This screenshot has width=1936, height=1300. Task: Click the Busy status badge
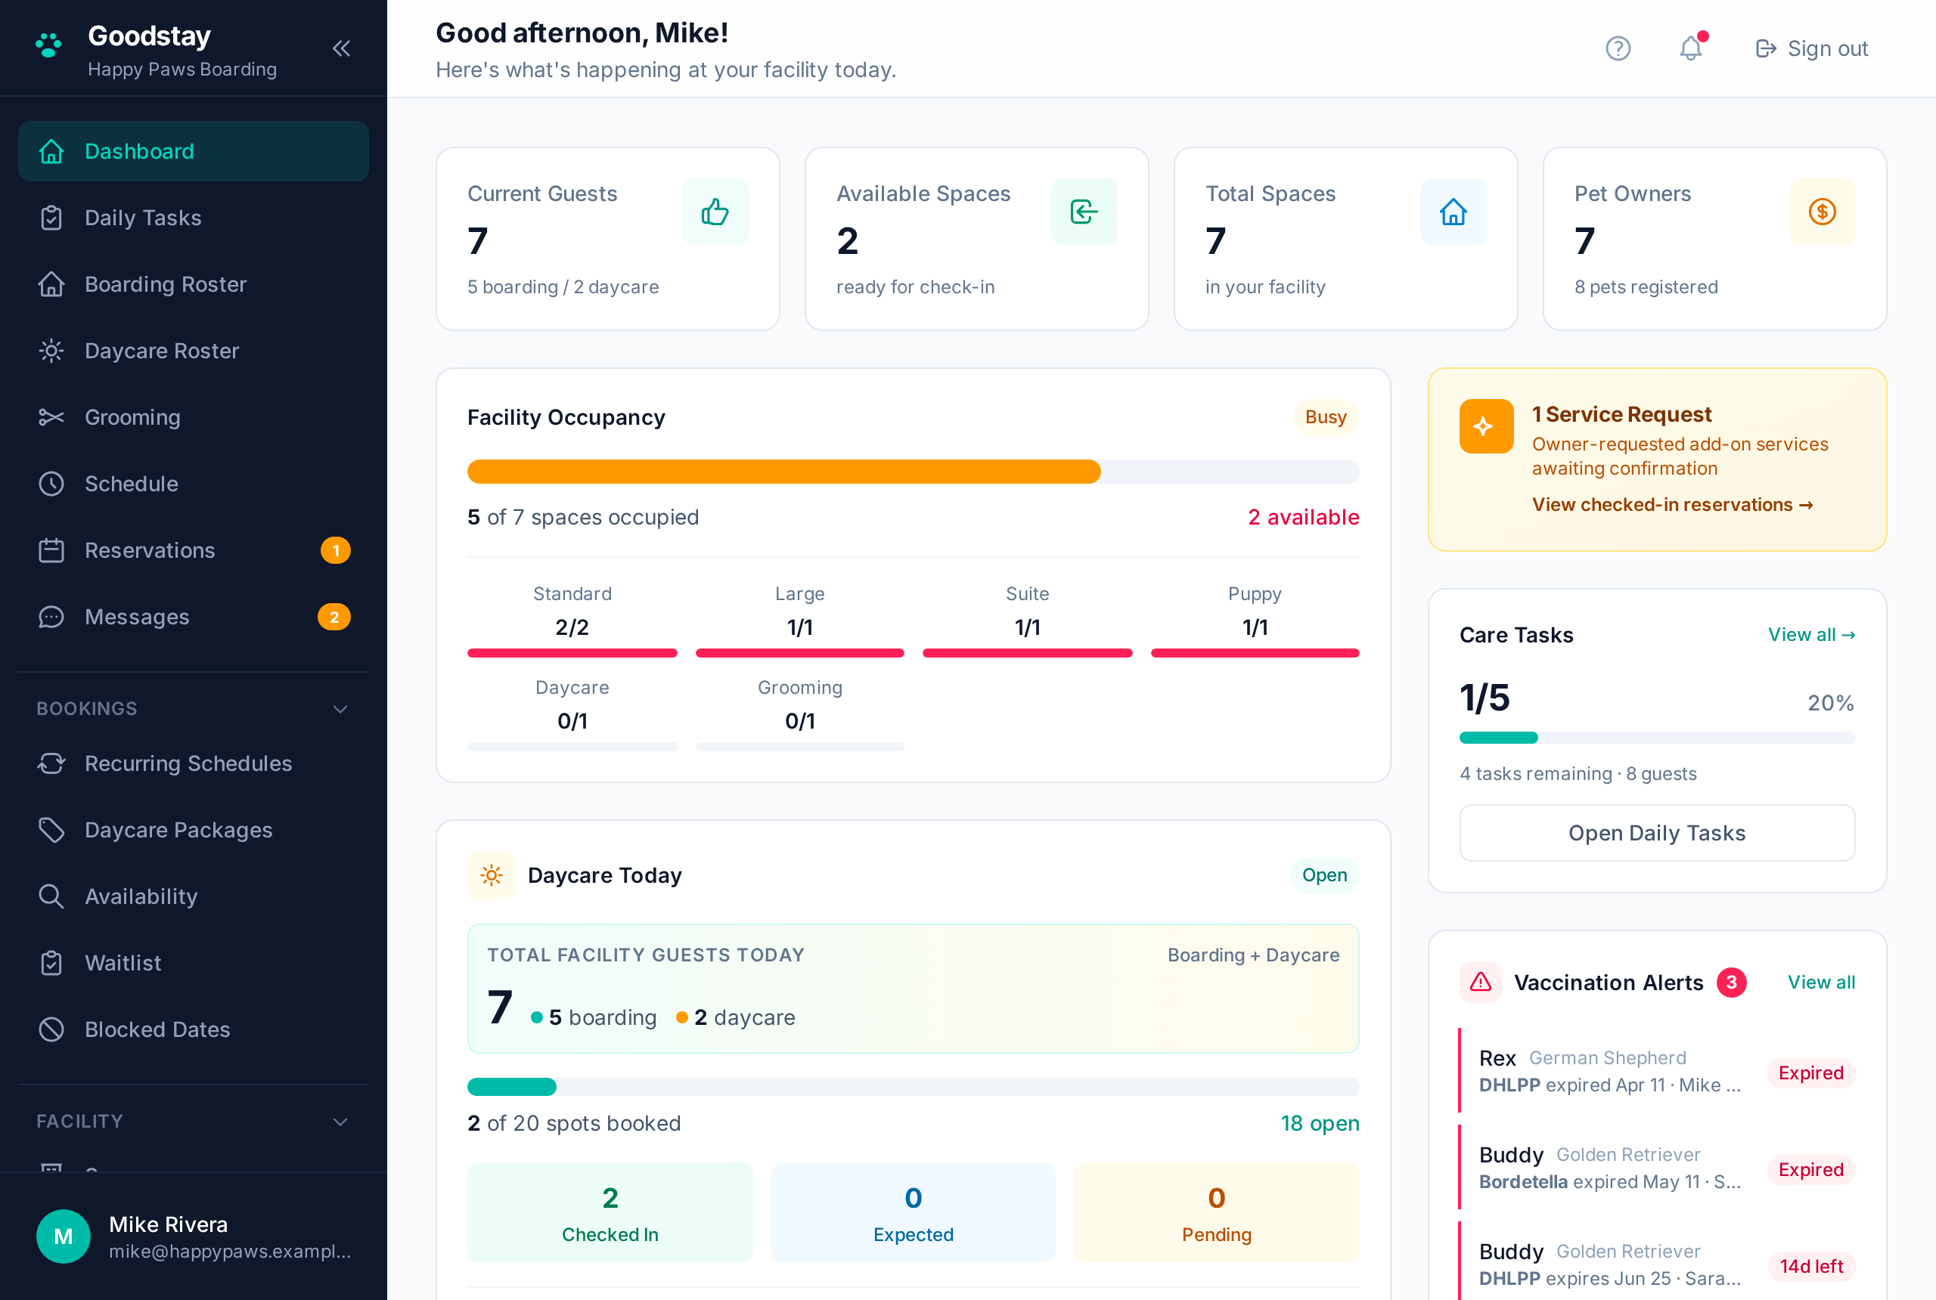pos(1326,417)
